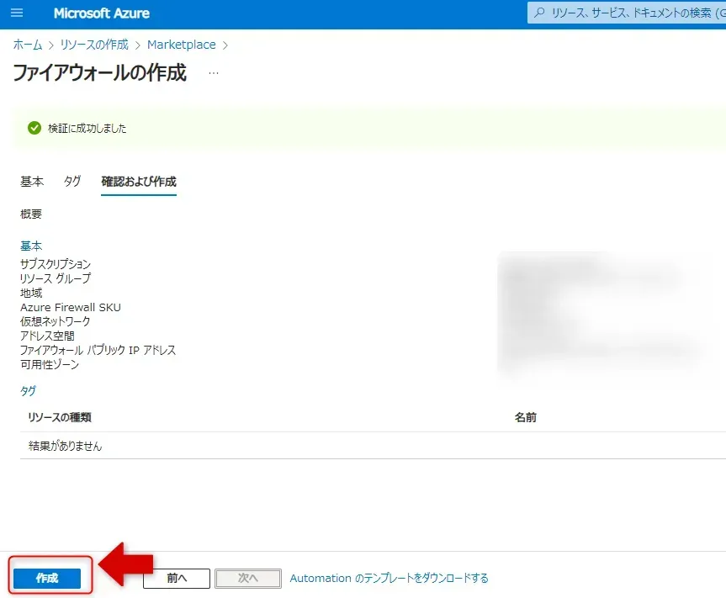Select the 確認および作成 tab
726x598 pixels.
[x=139, y=182]
